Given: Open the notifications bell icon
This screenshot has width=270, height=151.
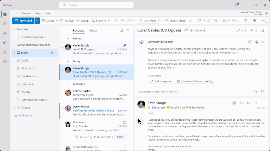Looking at the screenshot, I should [237, 5].
